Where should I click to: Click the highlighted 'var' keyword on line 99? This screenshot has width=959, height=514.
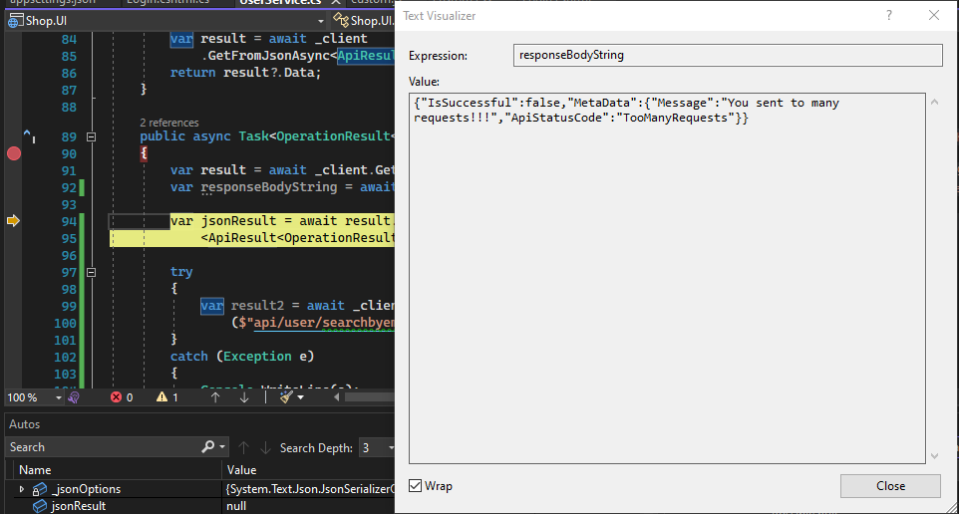click(212, 306)
